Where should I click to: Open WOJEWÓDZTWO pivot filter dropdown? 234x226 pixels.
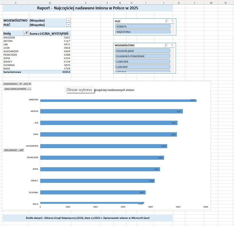pos(69,20)
